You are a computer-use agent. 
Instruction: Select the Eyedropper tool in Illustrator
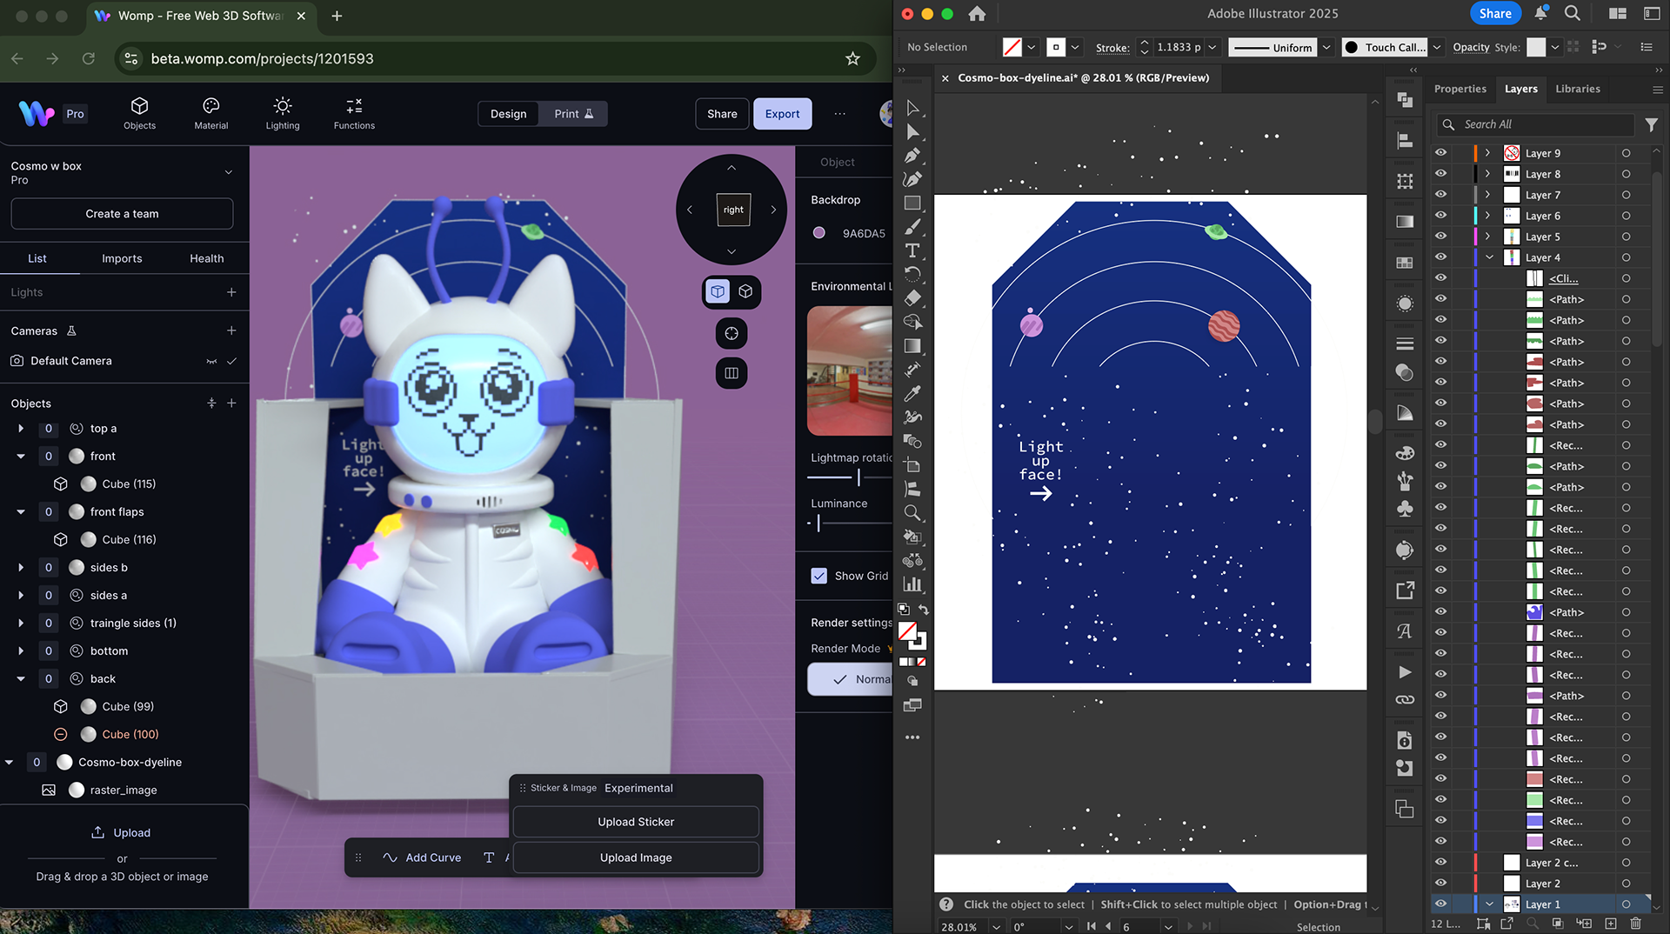912,393
